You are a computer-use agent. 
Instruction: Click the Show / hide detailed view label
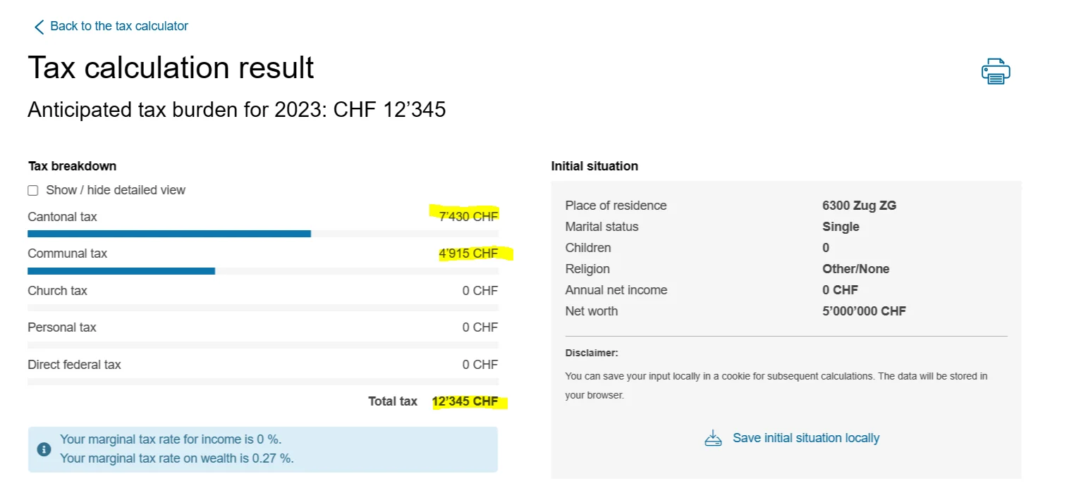[x=116, y=190]
